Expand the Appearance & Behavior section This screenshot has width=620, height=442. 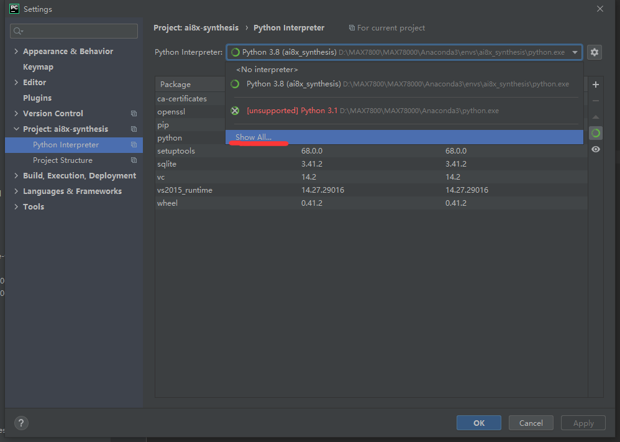coord(16,51)
